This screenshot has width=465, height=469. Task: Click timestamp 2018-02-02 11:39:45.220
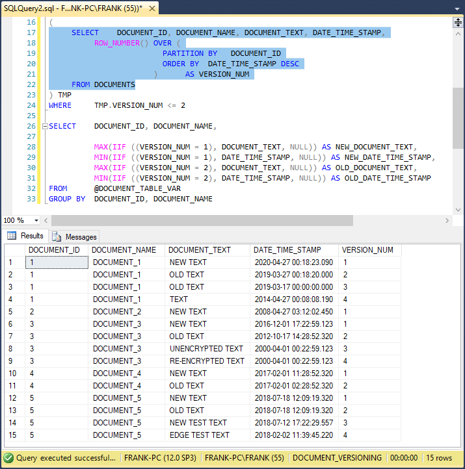tap(294, 435)
